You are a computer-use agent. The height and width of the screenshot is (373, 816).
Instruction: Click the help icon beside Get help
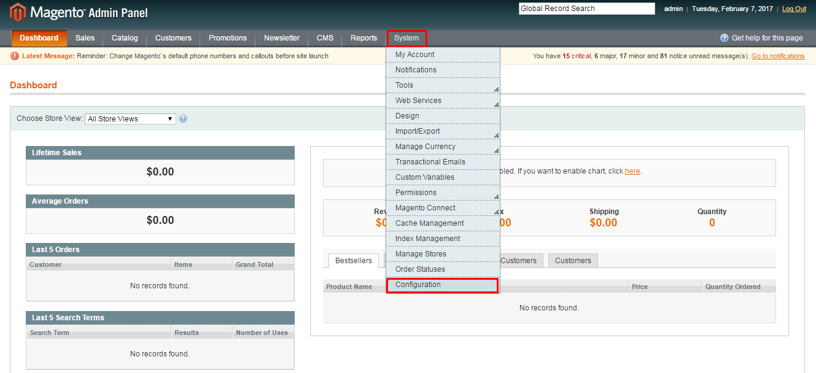(725, 38)
